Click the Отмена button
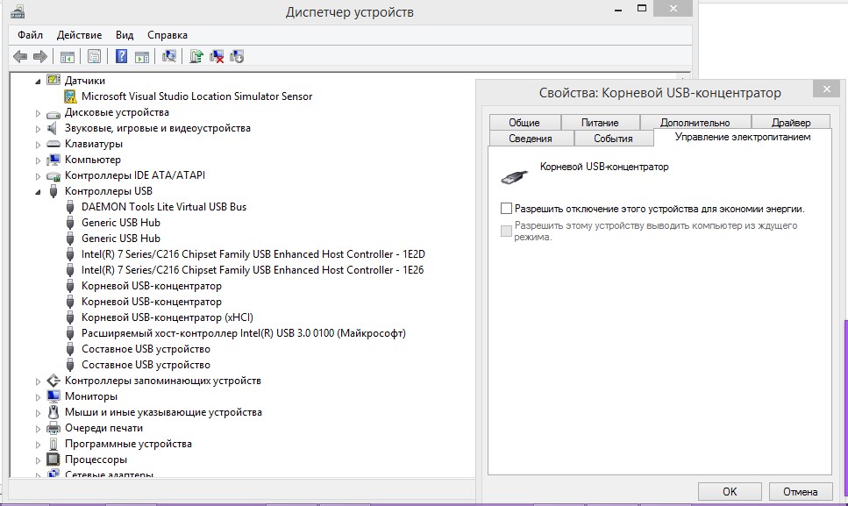 tap(801, 491)
